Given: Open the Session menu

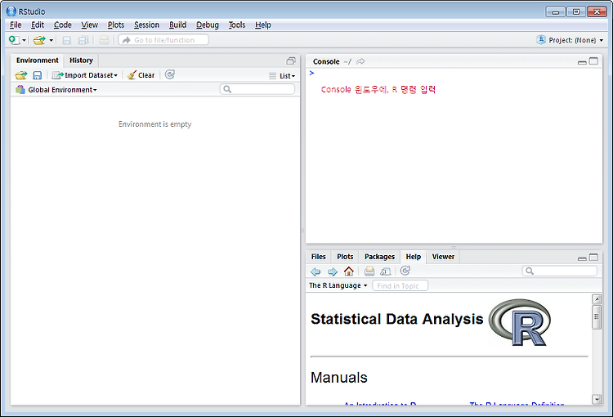Looking at the screenshot, I should 146,25.
